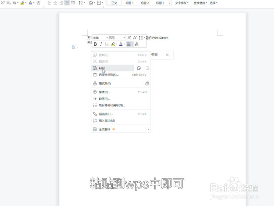This screenshot has height=206, width=274.
Task: Select the 标题 1 style
Action: click(129, 3)
